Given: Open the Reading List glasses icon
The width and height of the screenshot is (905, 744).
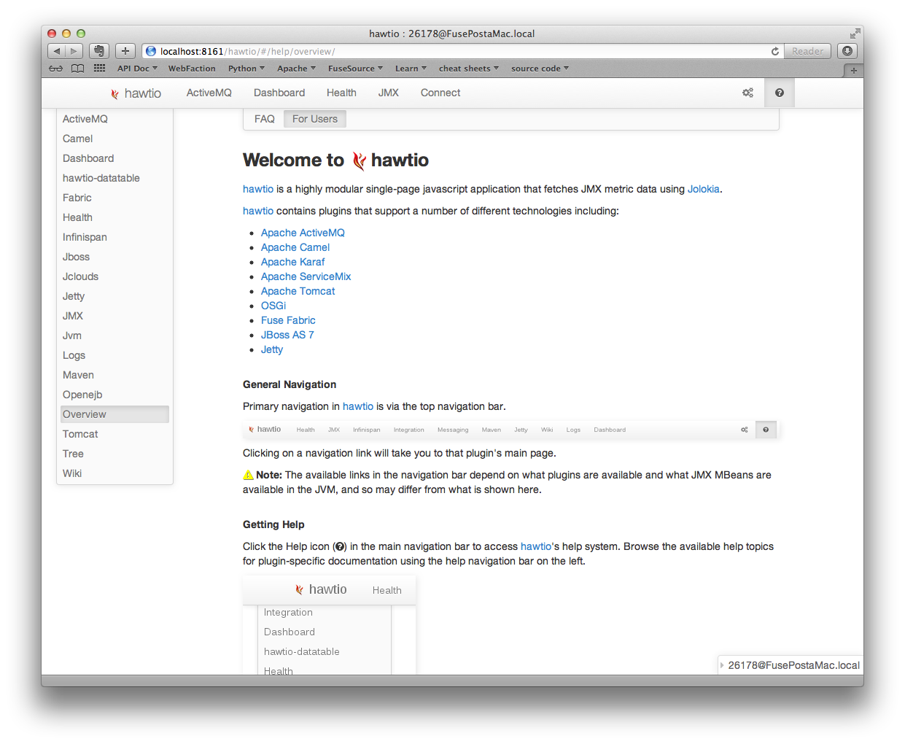Looking at the screenshot, I should pyautogui.click(x=56, y=69).
